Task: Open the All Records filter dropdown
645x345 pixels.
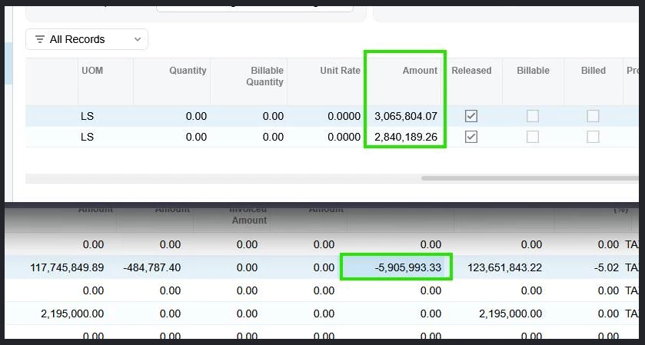Action: 87,39
